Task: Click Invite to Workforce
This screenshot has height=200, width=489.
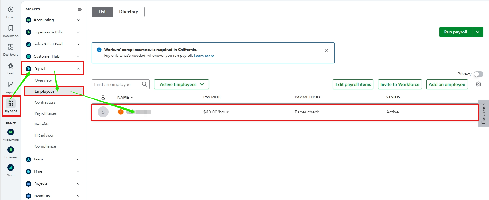Action: point(400,84)
